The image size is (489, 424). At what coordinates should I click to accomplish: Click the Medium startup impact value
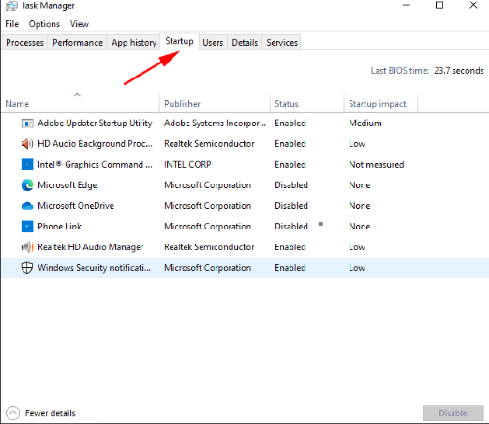pos(365,123)
